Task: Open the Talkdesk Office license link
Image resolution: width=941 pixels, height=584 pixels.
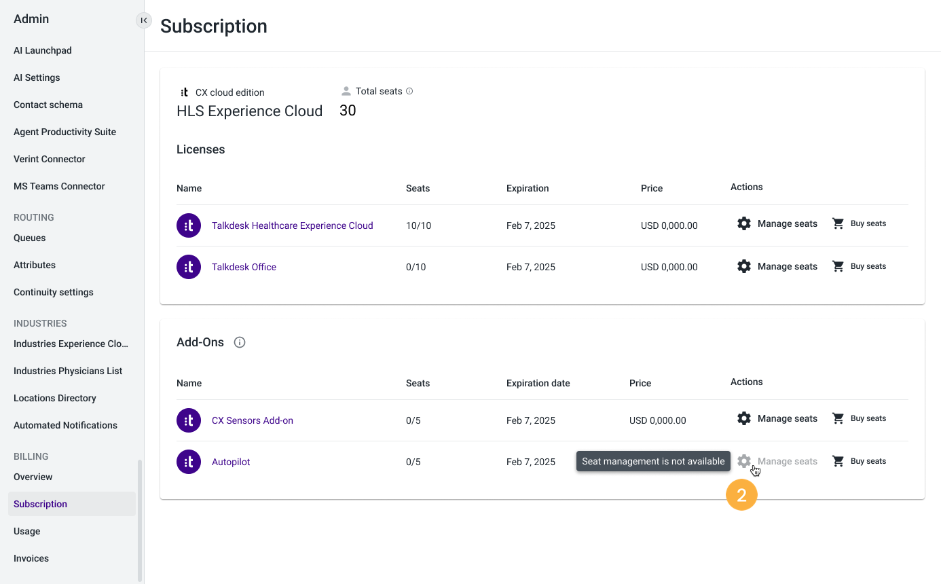Action: pyautogui.click(x=244, y=267)
